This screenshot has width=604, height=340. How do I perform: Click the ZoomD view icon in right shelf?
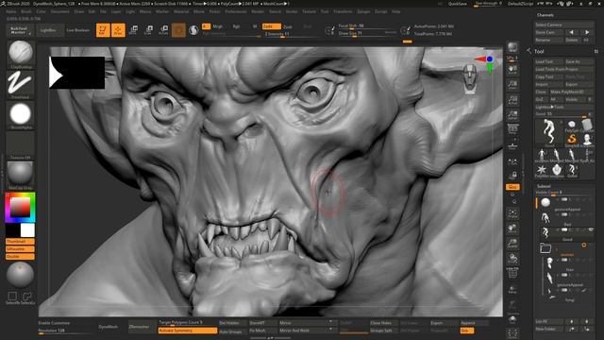point(512,244)
